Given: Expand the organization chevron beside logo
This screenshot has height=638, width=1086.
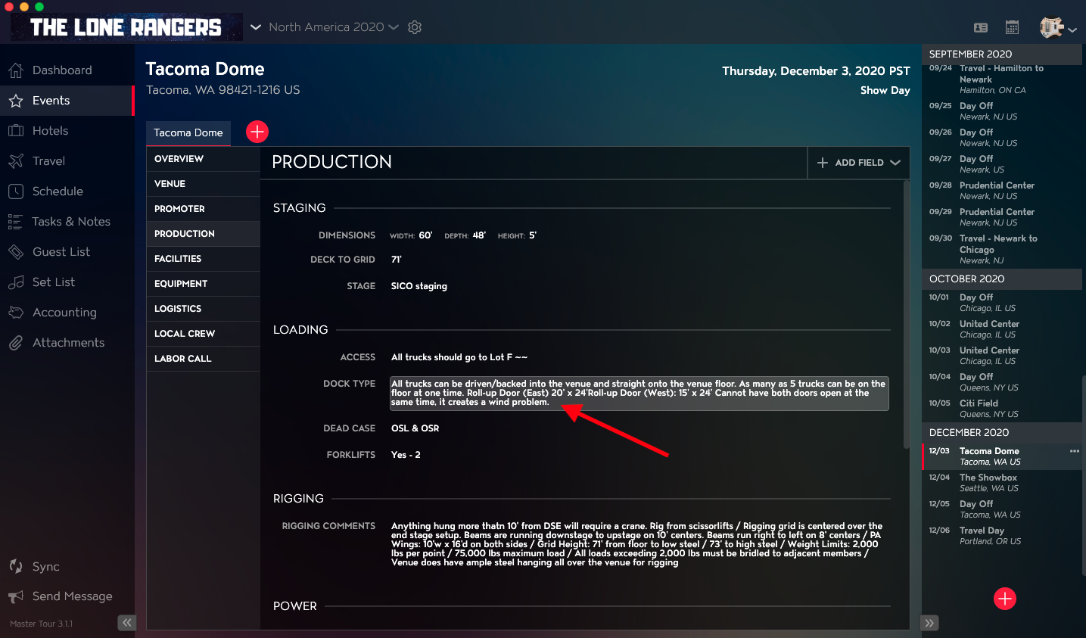Looking at the screenshot, I should (x=256, y=27).
